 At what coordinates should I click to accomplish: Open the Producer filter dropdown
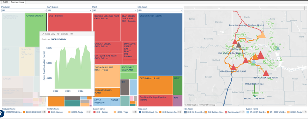point(24,10)
